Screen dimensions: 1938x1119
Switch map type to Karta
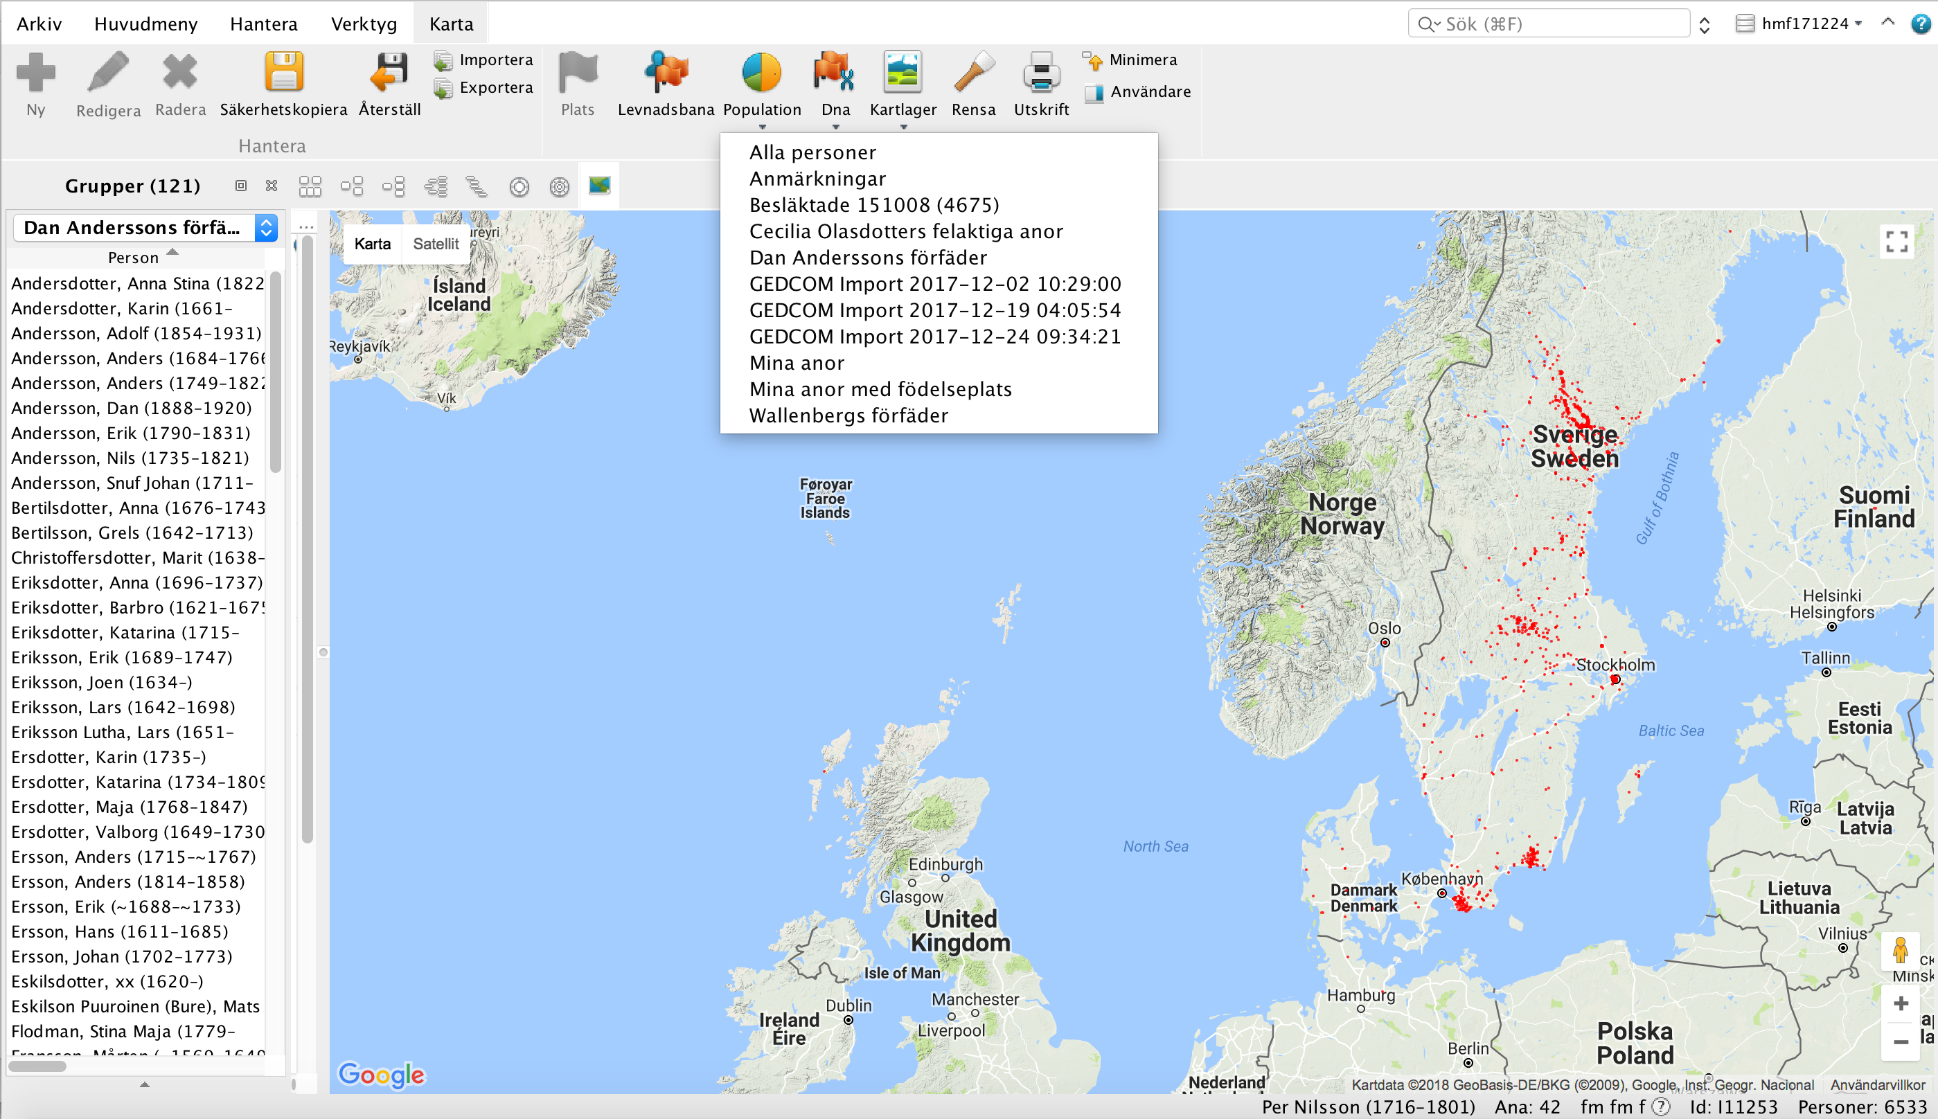[372, 244]
